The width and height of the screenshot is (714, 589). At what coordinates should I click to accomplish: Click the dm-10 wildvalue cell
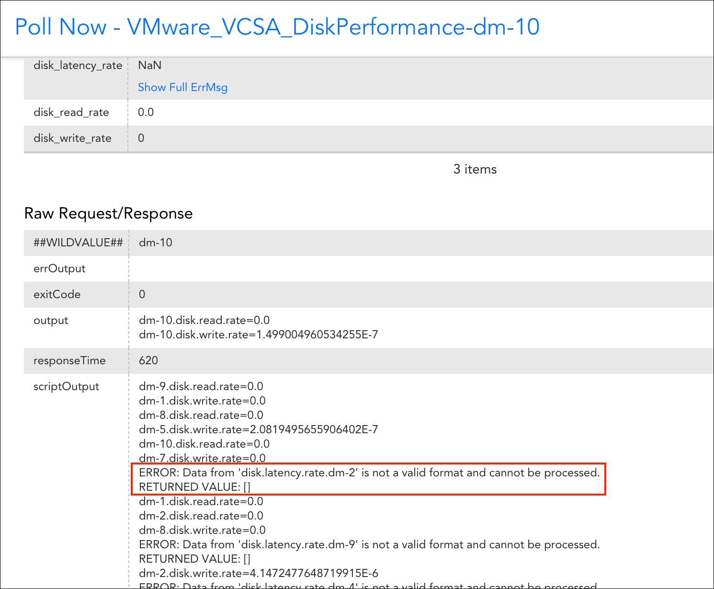(156, 243)
